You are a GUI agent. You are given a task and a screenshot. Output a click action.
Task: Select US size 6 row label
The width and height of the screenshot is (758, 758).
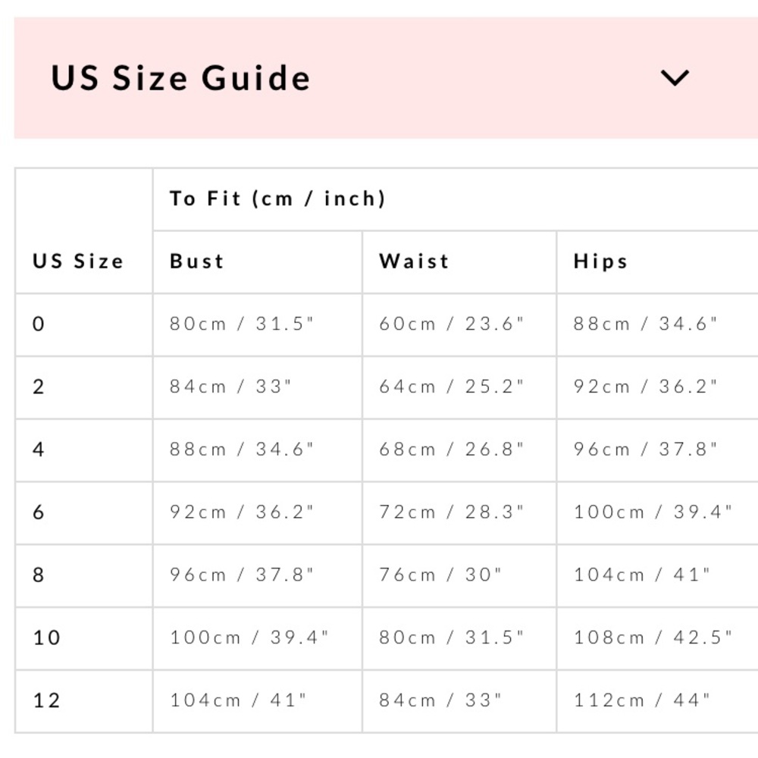tap(38, 512)
